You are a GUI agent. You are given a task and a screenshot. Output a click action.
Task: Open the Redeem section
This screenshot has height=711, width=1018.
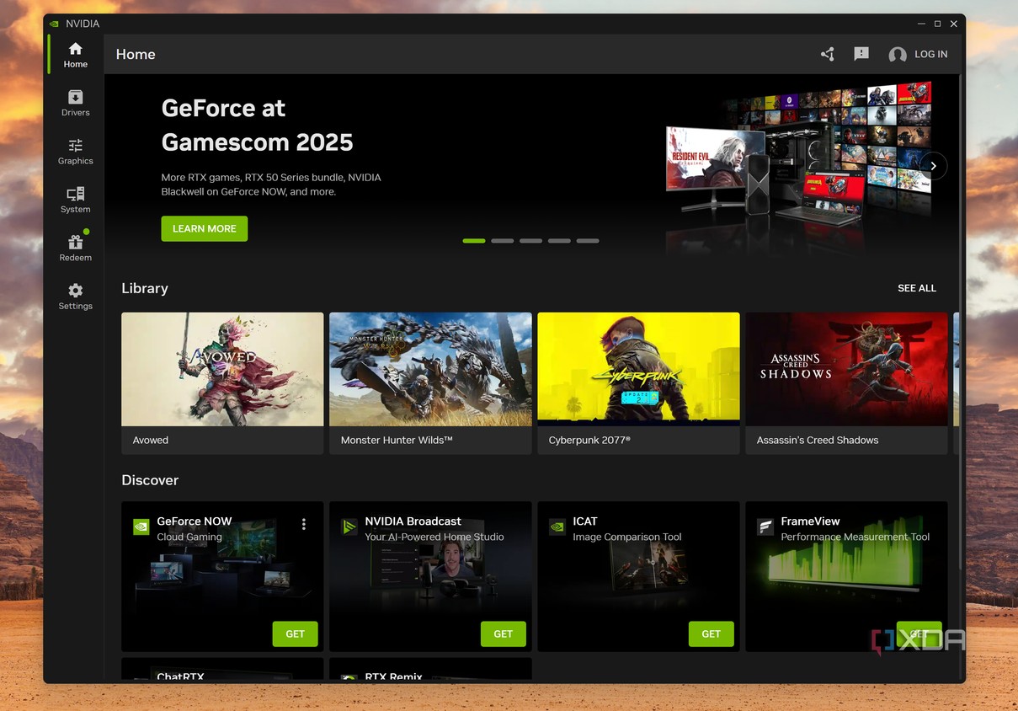click(x=75, y=249)
